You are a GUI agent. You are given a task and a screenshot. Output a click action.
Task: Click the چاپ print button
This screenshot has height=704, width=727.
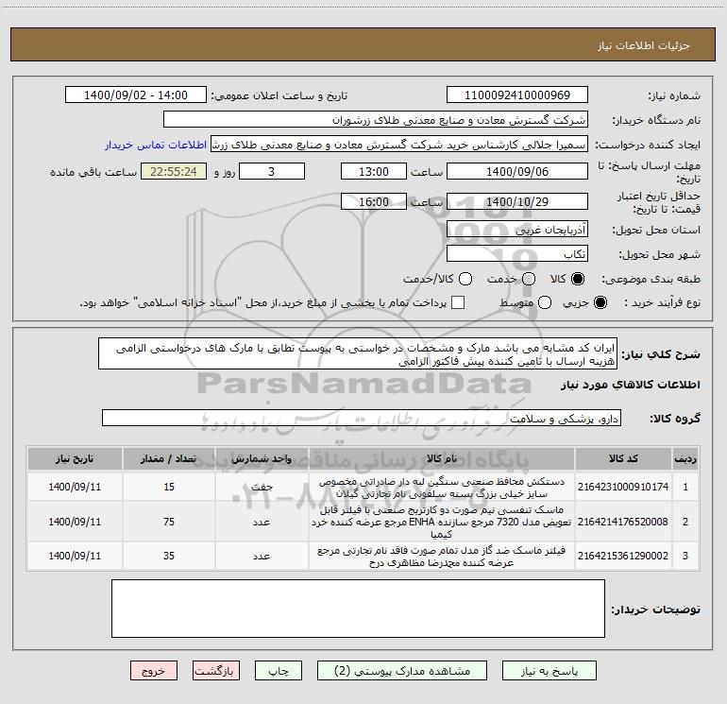[x=279, y=671]
